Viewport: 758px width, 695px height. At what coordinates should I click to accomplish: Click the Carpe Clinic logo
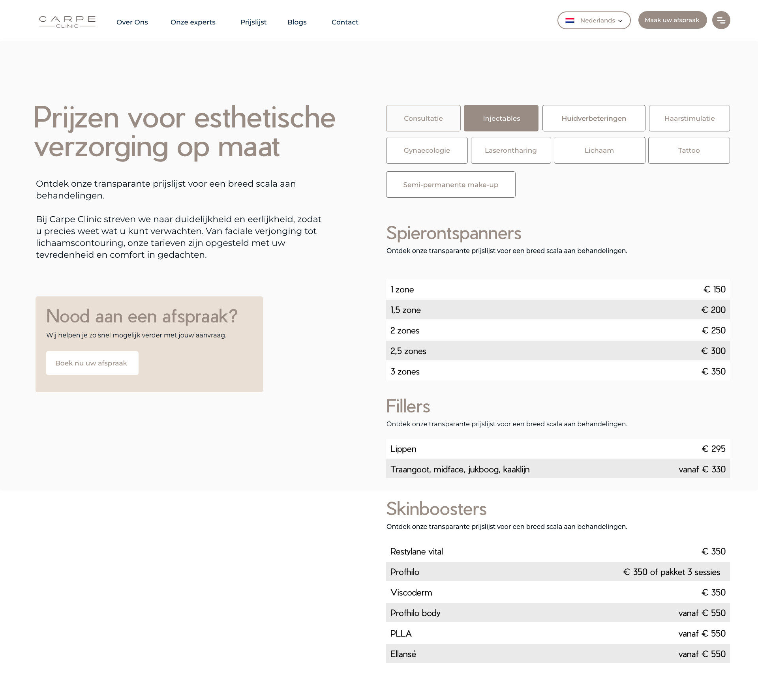click(x=67, y=22)
